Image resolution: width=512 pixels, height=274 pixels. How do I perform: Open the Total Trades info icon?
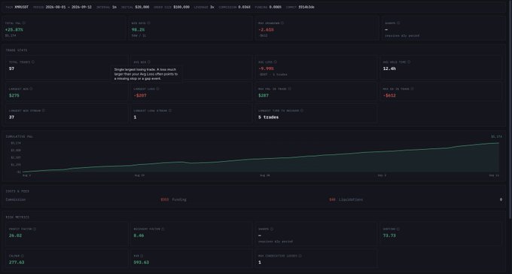click(33, 62)
